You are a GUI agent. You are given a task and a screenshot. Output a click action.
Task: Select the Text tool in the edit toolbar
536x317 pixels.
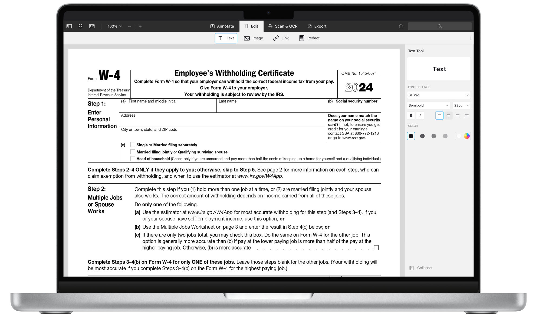(x=226, y=38)
